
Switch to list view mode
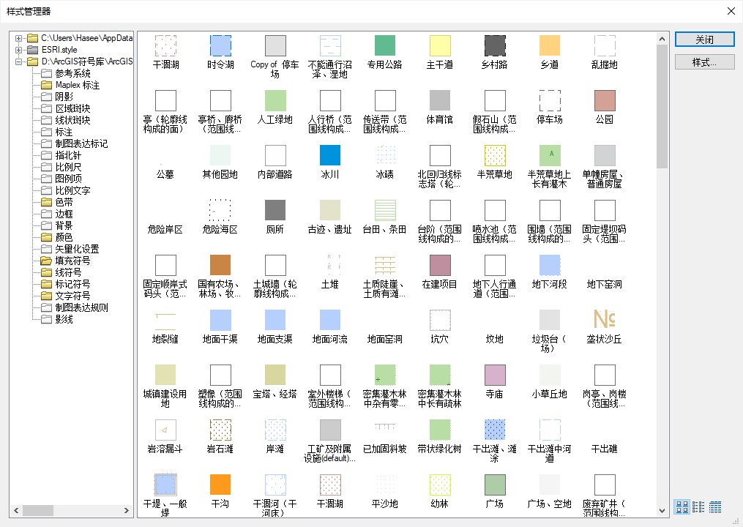point(698,507)
